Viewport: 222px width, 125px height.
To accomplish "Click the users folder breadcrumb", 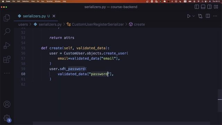I will (23, 24).
